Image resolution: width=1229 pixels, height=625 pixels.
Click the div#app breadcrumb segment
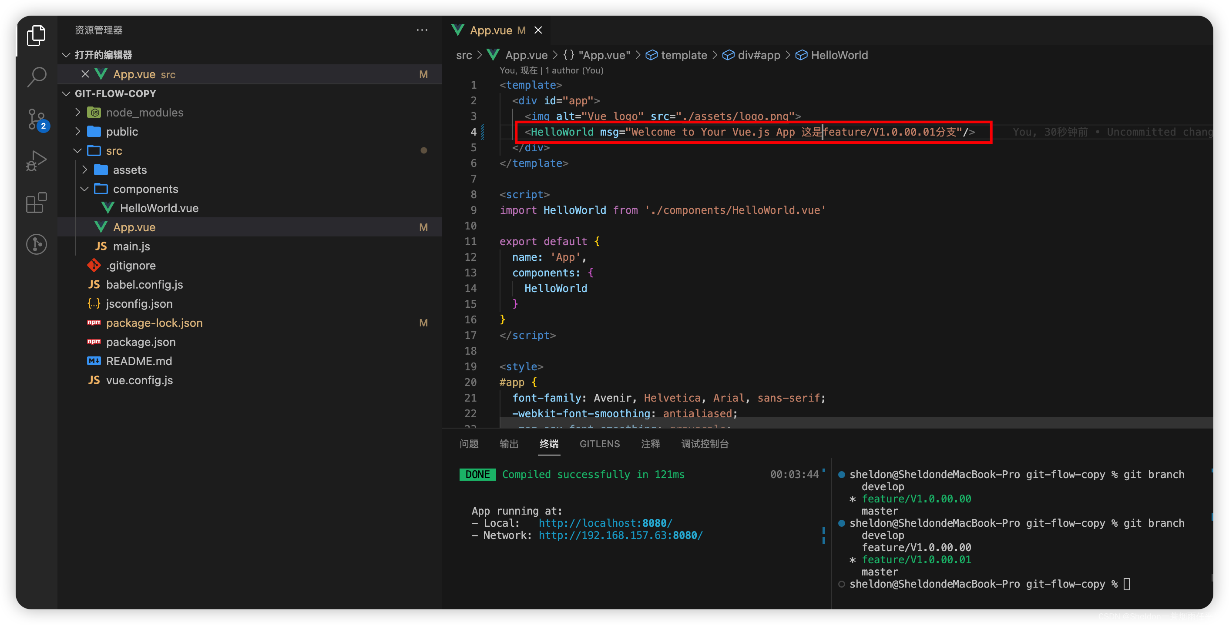point(752,55)
